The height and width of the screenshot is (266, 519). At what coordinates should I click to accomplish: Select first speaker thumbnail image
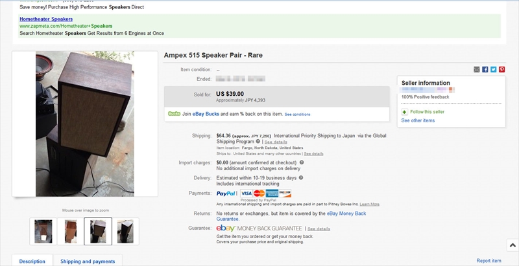[43, 231]
